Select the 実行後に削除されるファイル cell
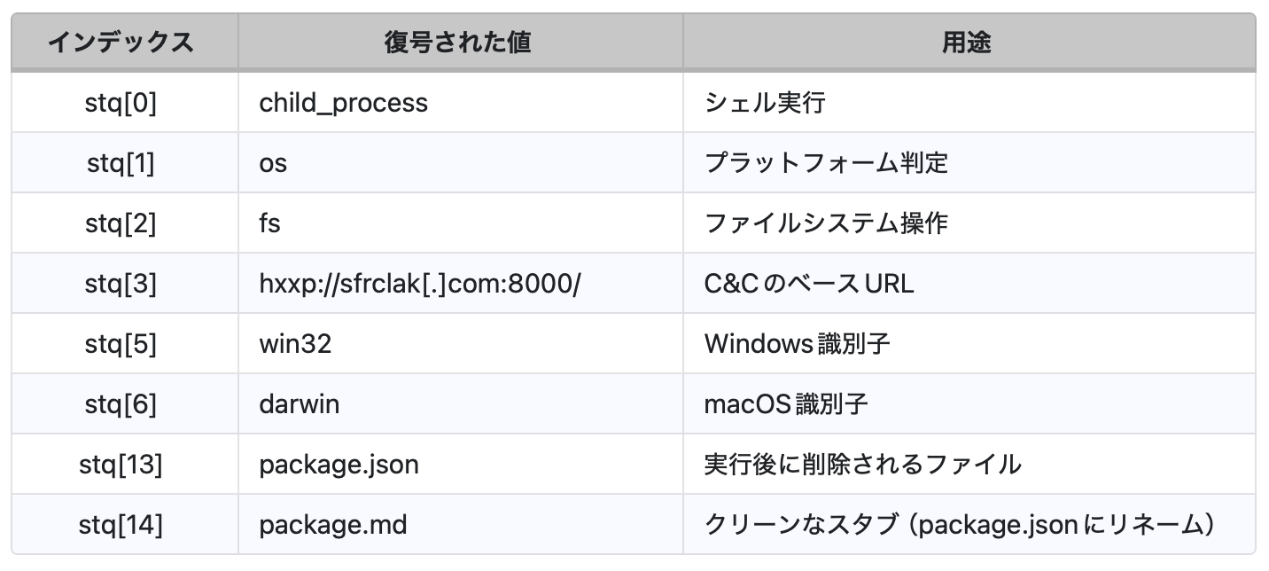This screenshot has width=1269, height=571. pos(862,465)
